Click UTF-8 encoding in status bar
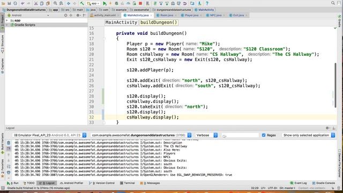The width and height of the screenshot is (343, 193). (273, 188)
